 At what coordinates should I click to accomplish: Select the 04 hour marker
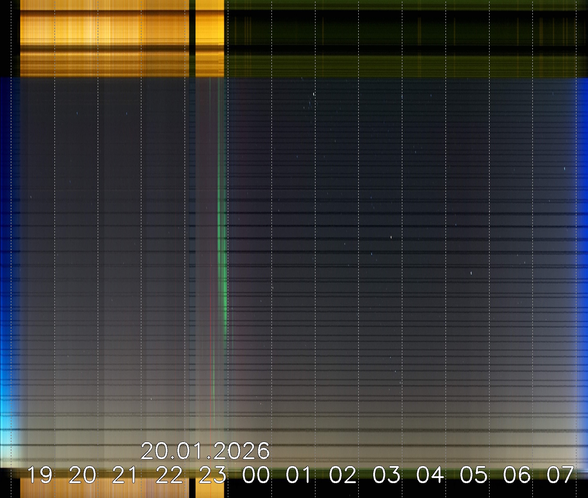pos(430,475)
